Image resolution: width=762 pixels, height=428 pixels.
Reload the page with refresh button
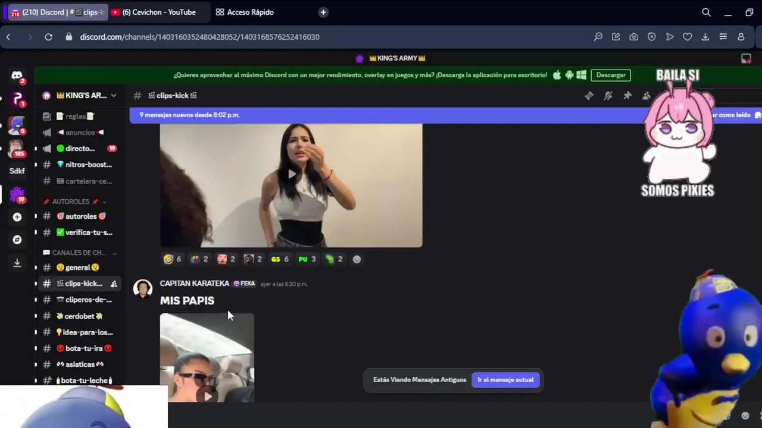pos(49,37)
